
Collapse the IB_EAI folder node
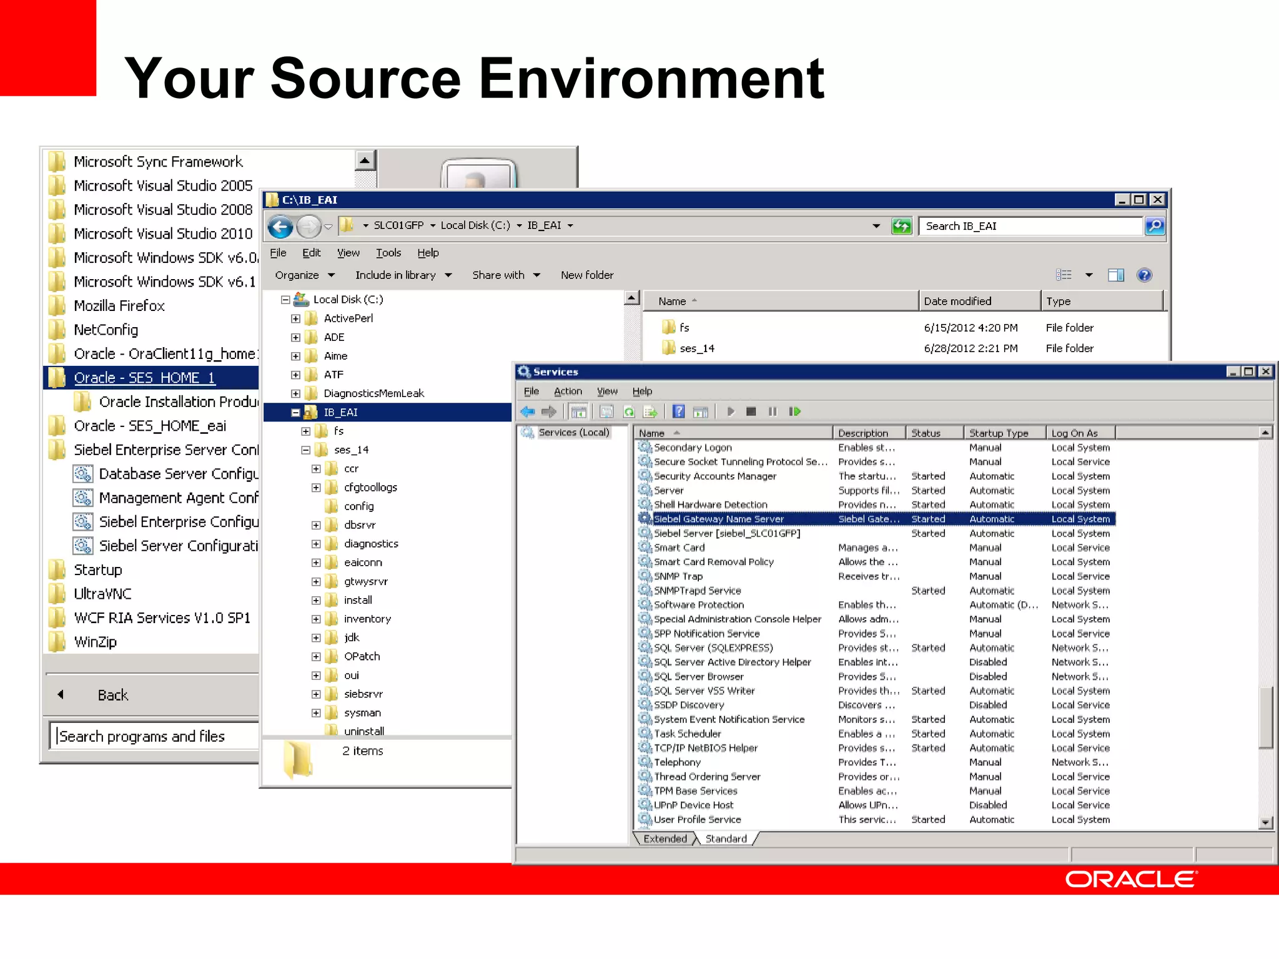coord(295,413)
